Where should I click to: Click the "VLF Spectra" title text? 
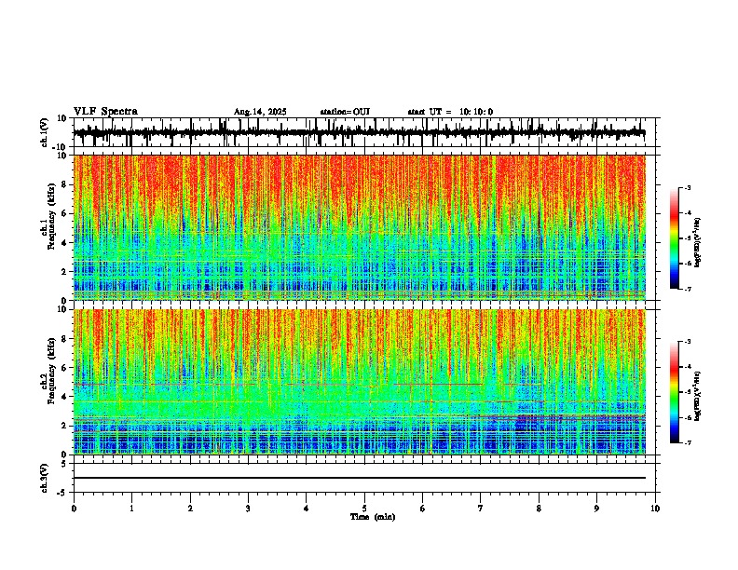click(x=105, y=112)
